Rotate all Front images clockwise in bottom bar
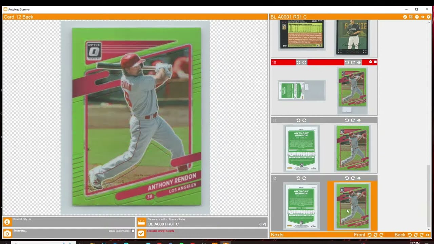The width and height of the screenshot is (434, 244). coord(381,235)
